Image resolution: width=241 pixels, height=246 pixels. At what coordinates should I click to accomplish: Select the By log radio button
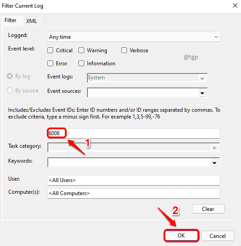tap(9, 76)
